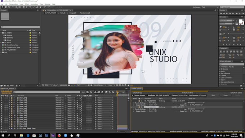Open the Layer menu
Screen dimensions: 245x138
[x=21, y=4]
